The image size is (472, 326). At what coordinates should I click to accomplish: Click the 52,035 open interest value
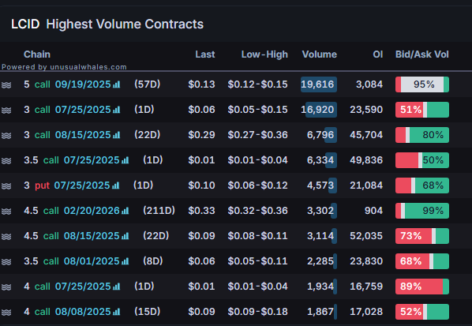(x=366, y=236)
